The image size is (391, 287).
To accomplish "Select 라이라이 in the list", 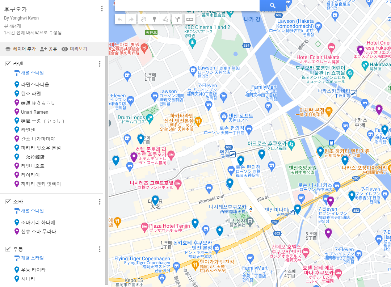I will [x=30, y=175].
